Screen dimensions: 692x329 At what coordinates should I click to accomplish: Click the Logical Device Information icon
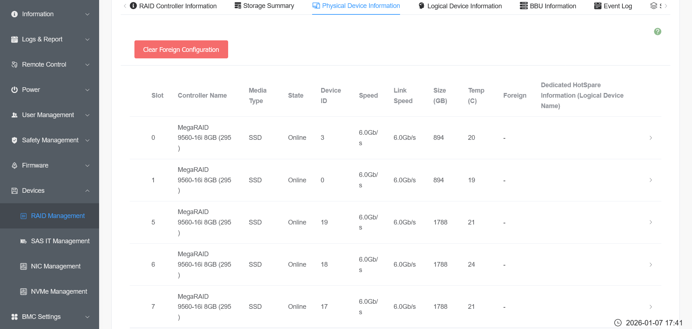click(x=421, y=6)
